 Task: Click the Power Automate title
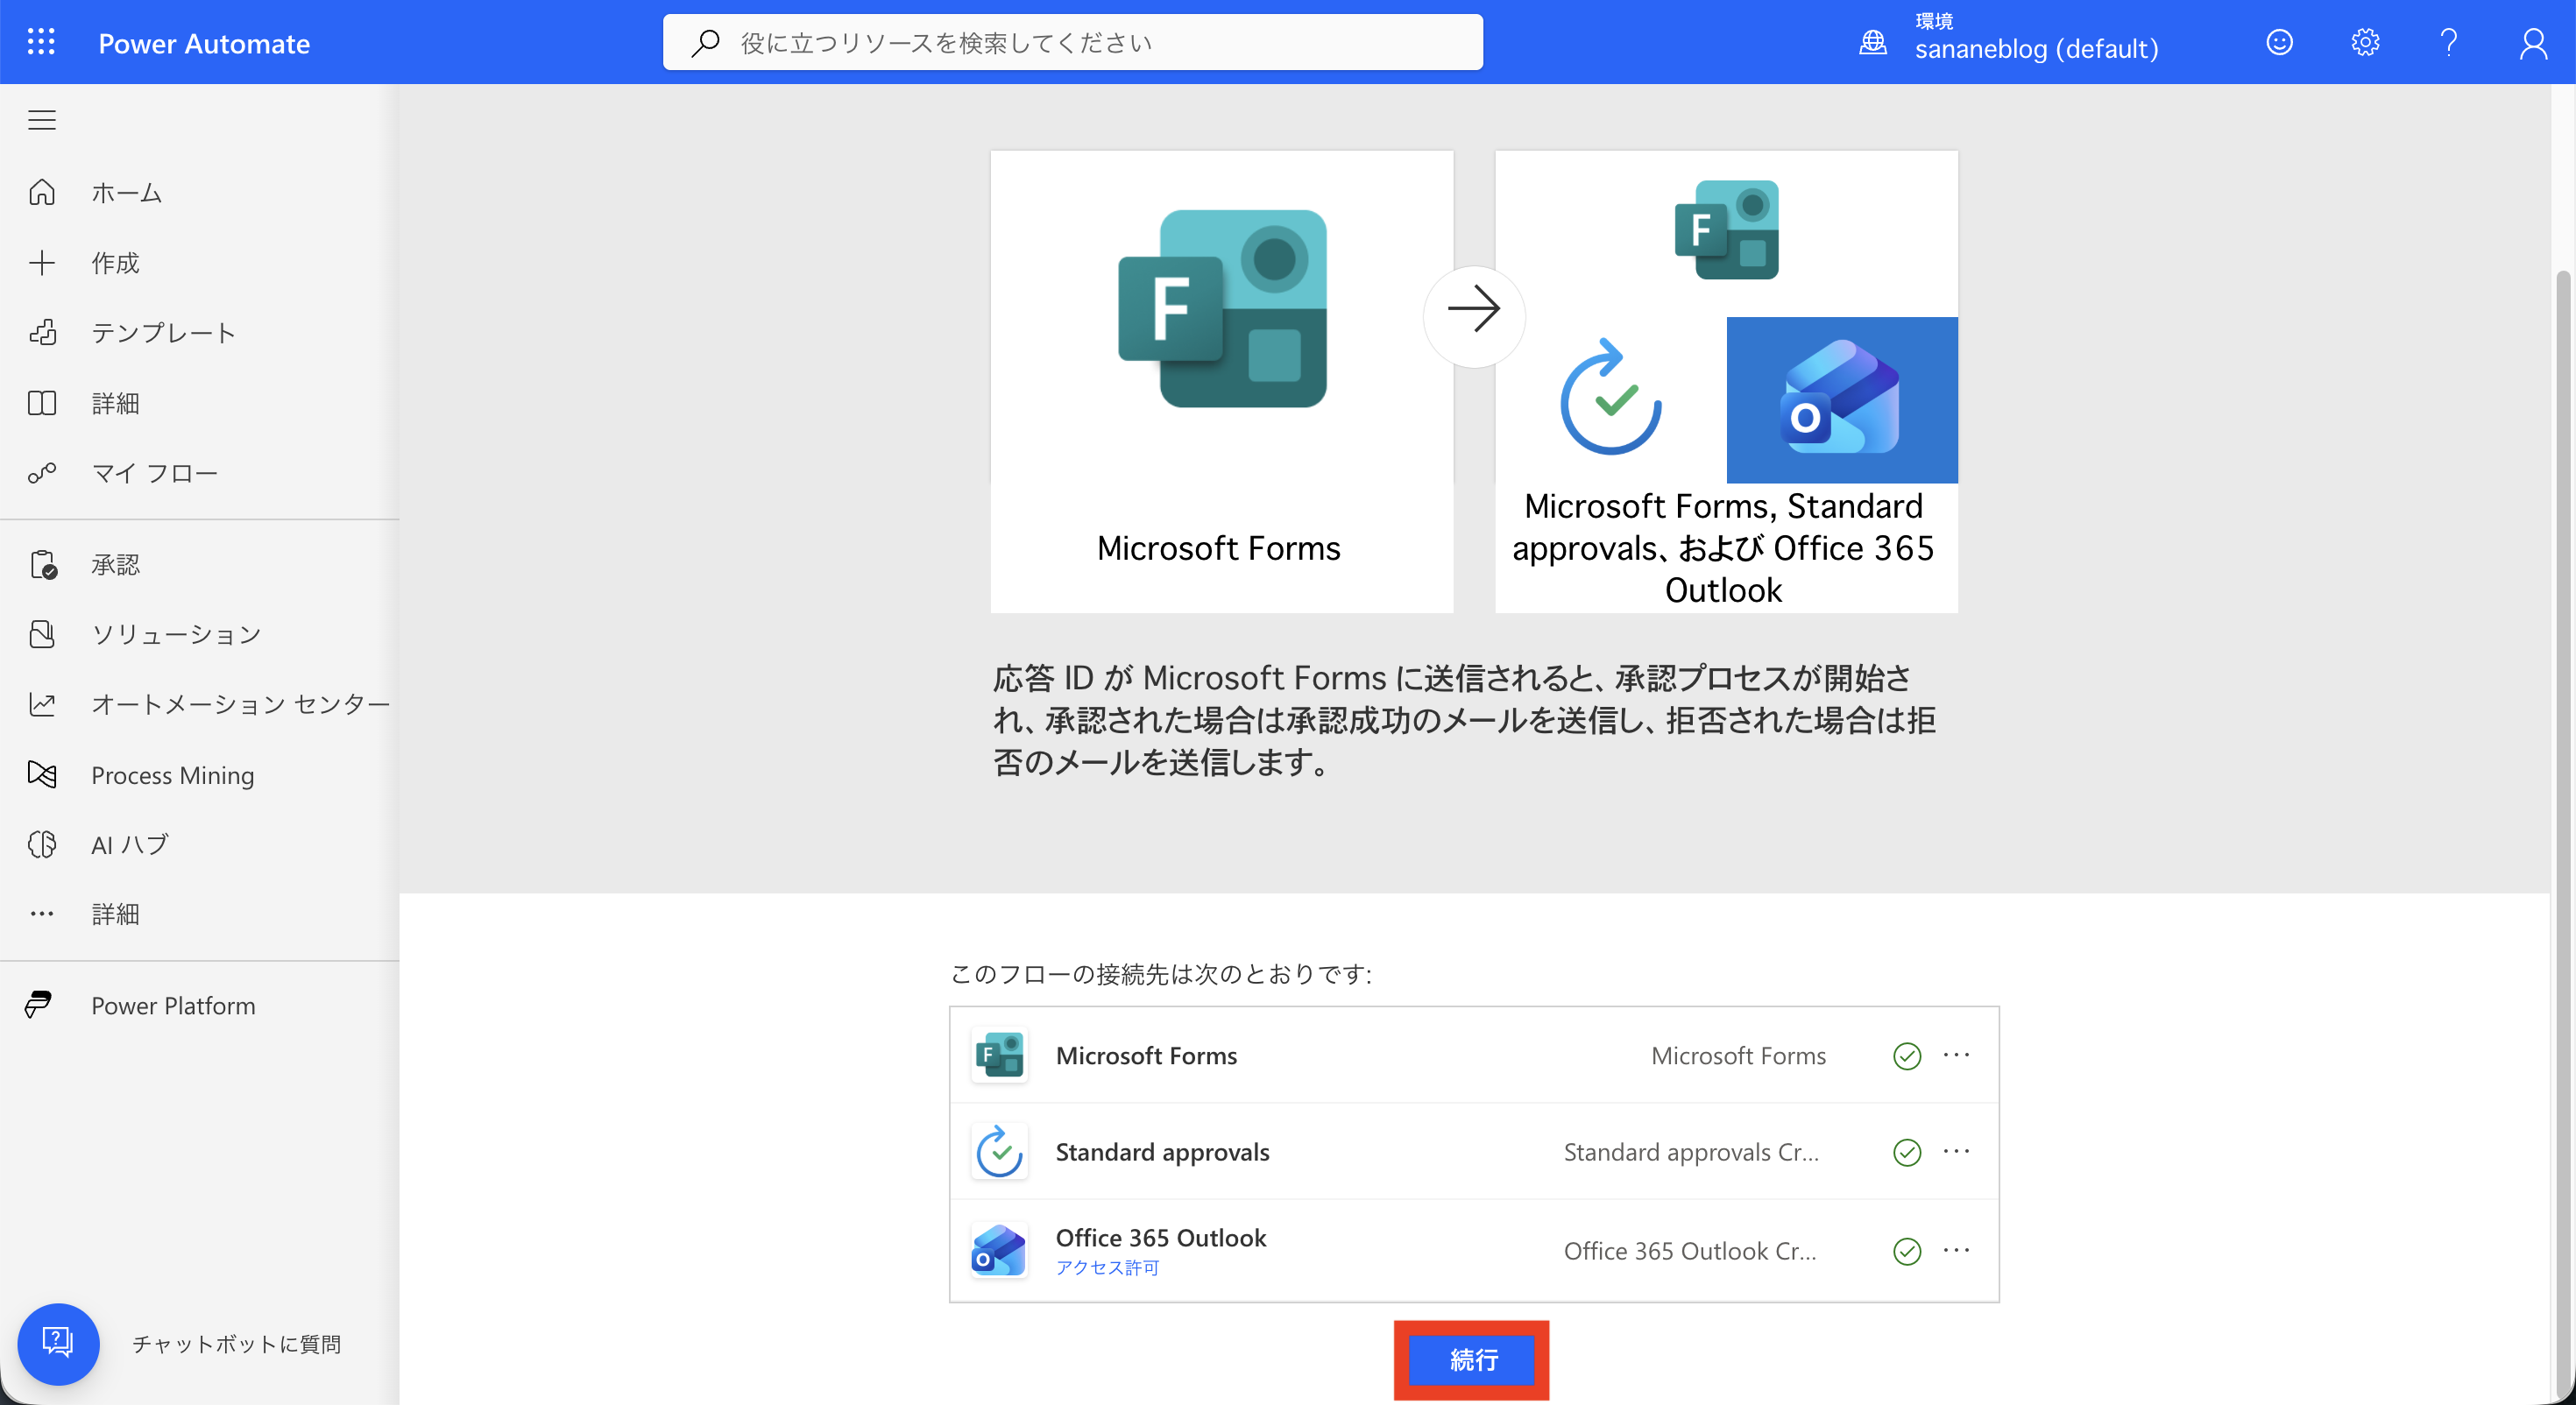click(x=204, y=43)
